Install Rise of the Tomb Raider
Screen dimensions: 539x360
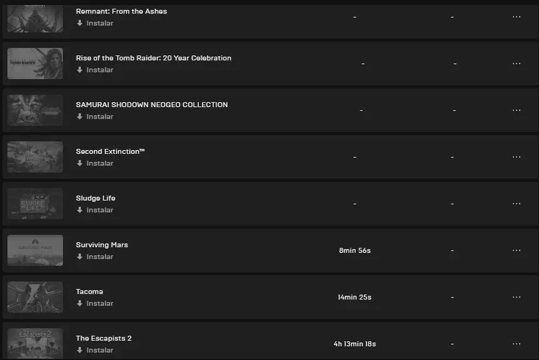tap(95, 70)
